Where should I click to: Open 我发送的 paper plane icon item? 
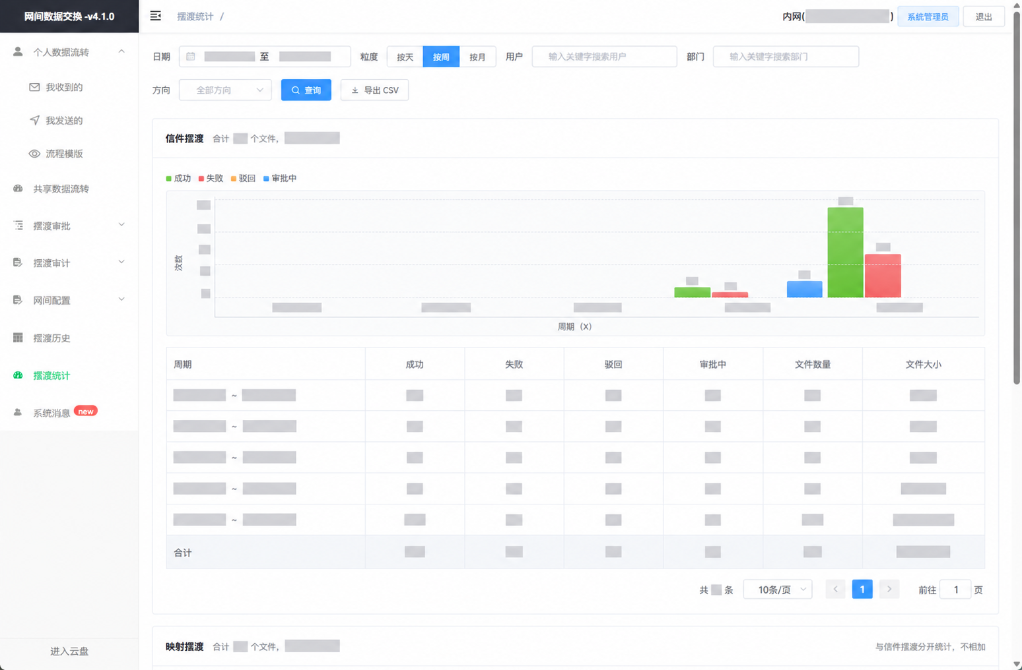34,120
